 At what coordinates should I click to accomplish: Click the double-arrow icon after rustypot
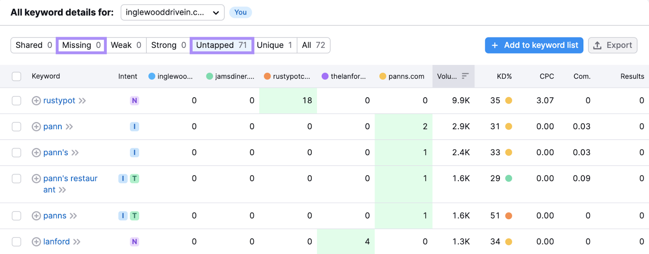(82, 101)
